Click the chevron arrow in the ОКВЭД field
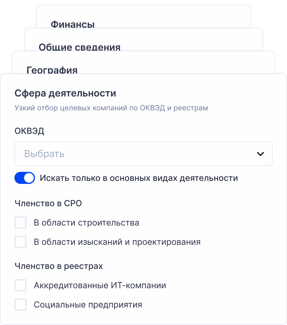Image resolution: width=287 pixels, height=325 pixels. pyautogui.click(x=261, y=154)
